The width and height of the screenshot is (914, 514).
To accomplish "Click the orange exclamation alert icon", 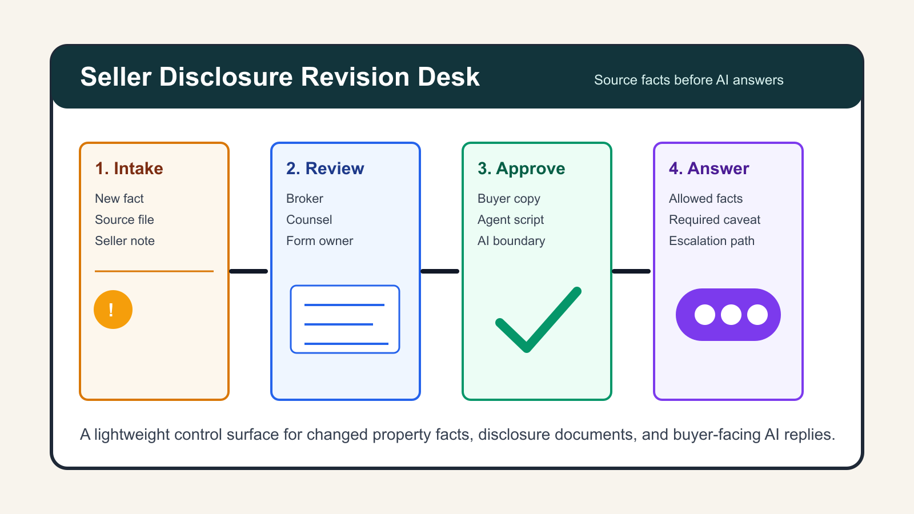I will click(x=113, y=310).
